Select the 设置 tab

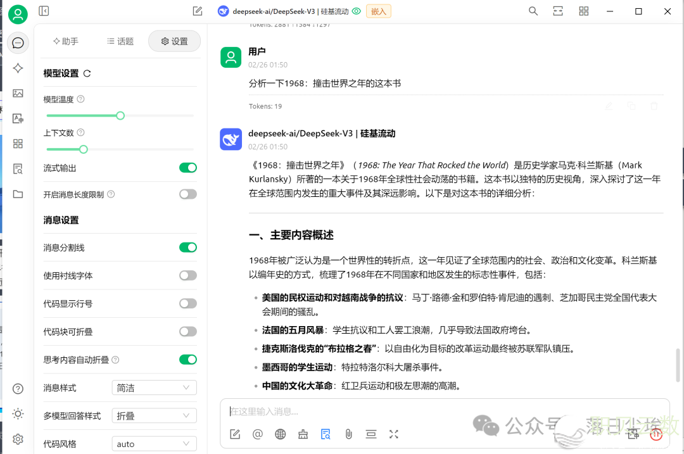point(175,41)
